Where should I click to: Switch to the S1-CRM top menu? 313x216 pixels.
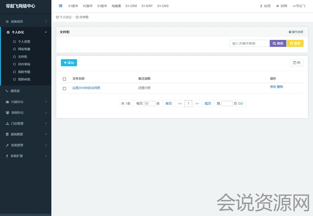pos(131,6)
